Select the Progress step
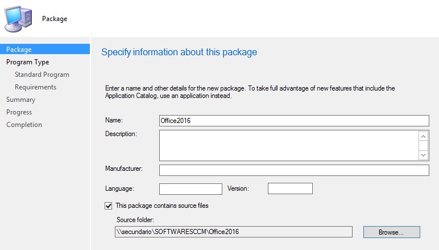 point(19,112)
